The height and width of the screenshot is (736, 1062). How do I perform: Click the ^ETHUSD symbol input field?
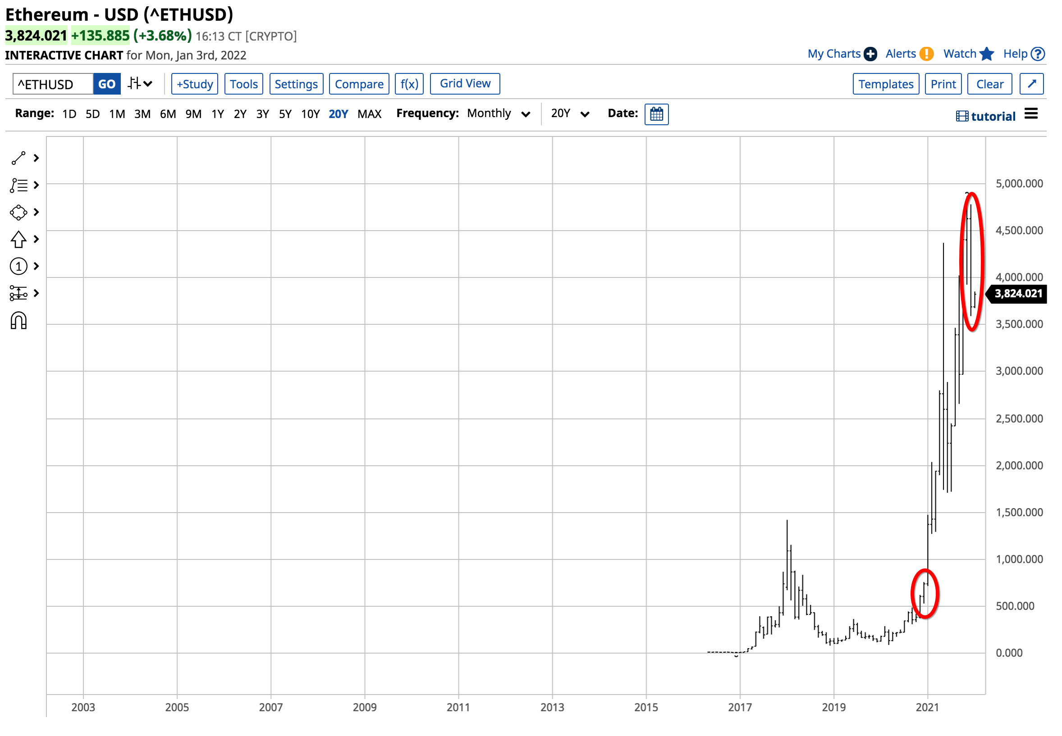pyautogui.click(x=53, y=84)
